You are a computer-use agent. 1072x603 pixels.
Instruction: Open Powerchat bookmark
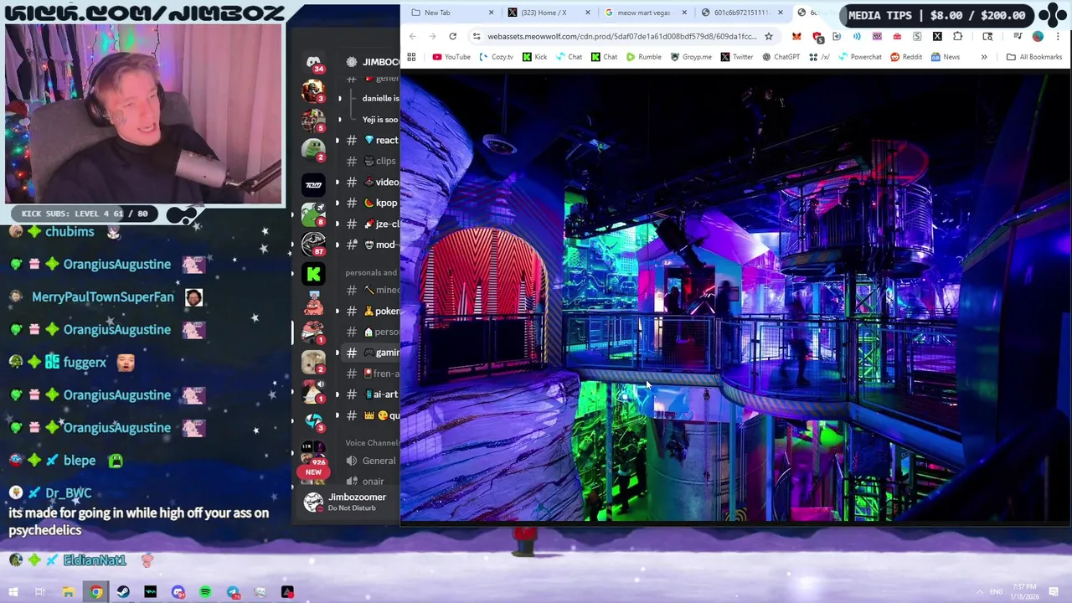[859, 57]
